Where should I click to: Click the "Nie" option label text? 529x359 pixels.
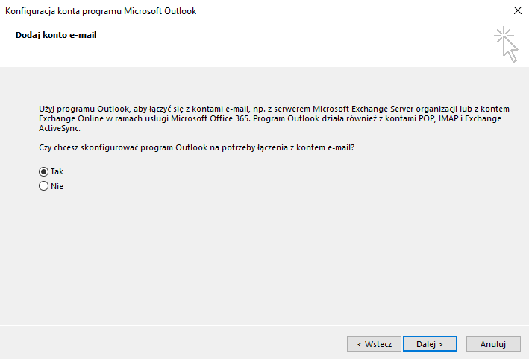[57, 186]
